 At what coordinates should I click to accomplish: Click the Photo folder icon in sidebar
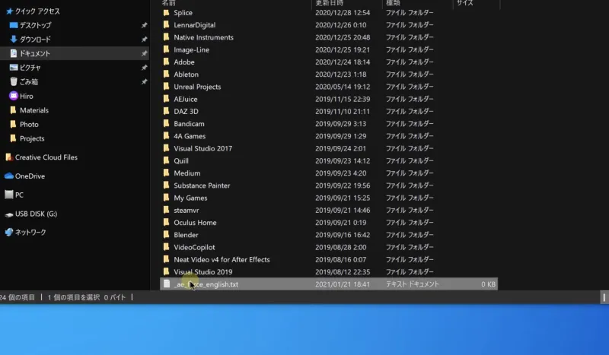(13, 124)
